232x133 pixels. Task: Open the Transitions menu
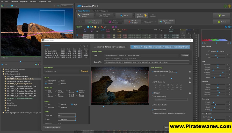(x=14, y=1)
